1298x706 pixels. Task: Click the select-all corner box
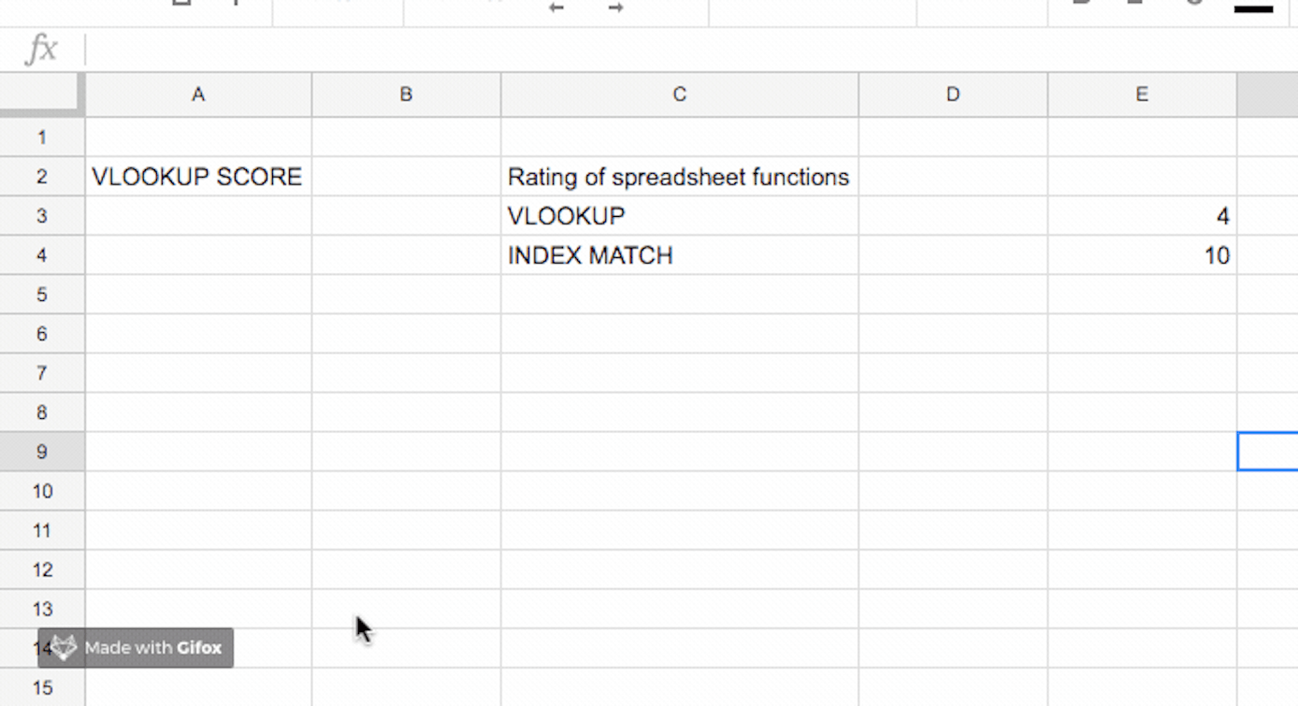(x=42, y=94)
